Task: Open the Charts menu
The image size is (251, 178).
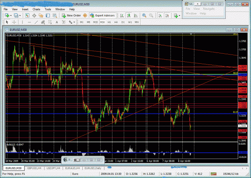Action: click(x=36, y=9)
